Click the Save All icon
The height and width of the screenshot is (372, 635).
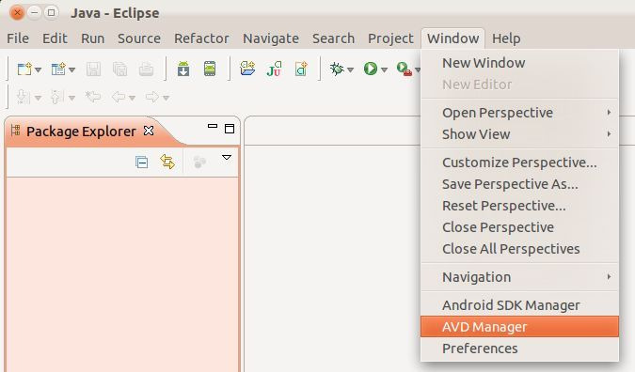(119, 70)
